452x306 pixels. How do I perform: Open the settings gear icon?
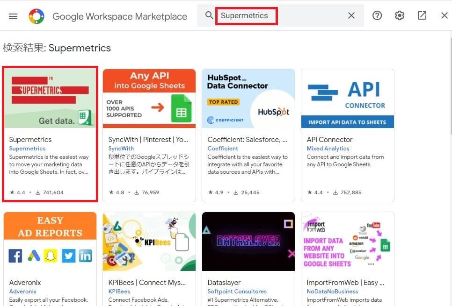(399, 15)
